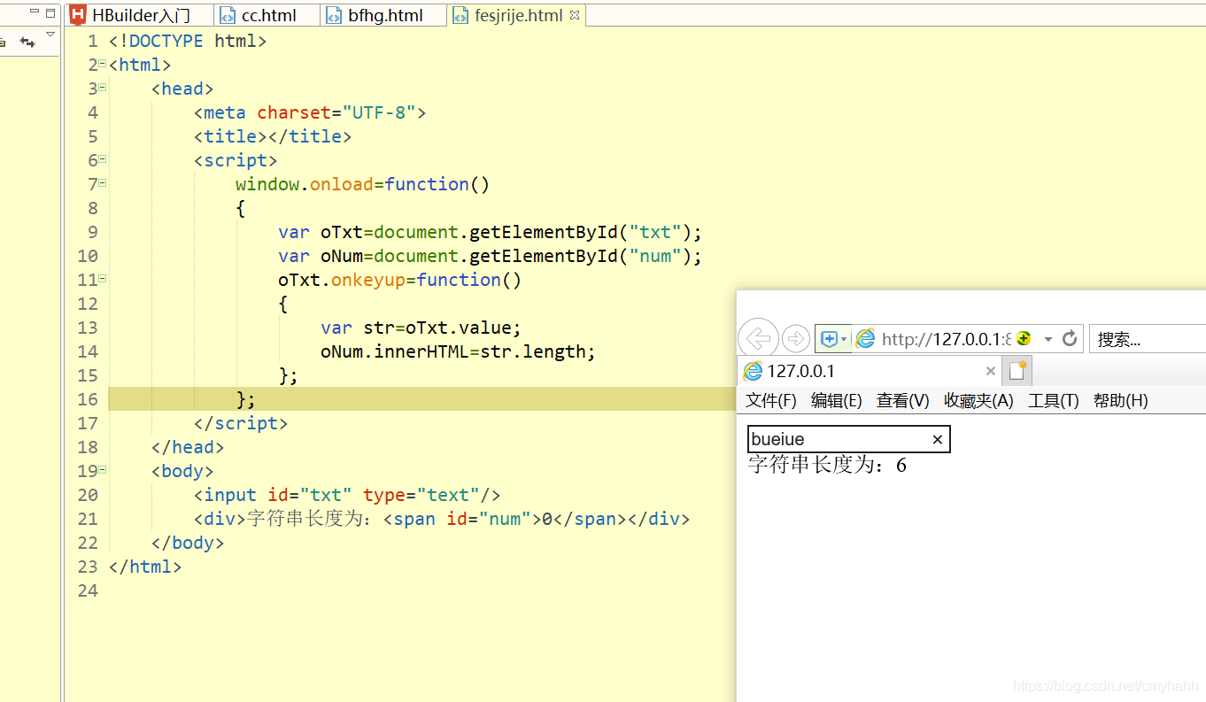1206x702 pixels.
Task: Click the IE search box 搜索...
Action: (x=1148, y=338)
